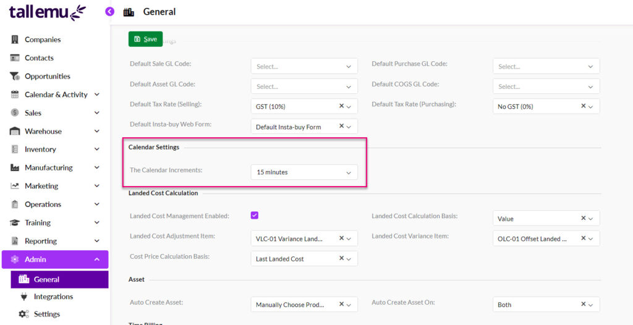The width and height of the screenshot is (633, 325).
Task: Click the Asset section heading
Action: tap(137, 279)
